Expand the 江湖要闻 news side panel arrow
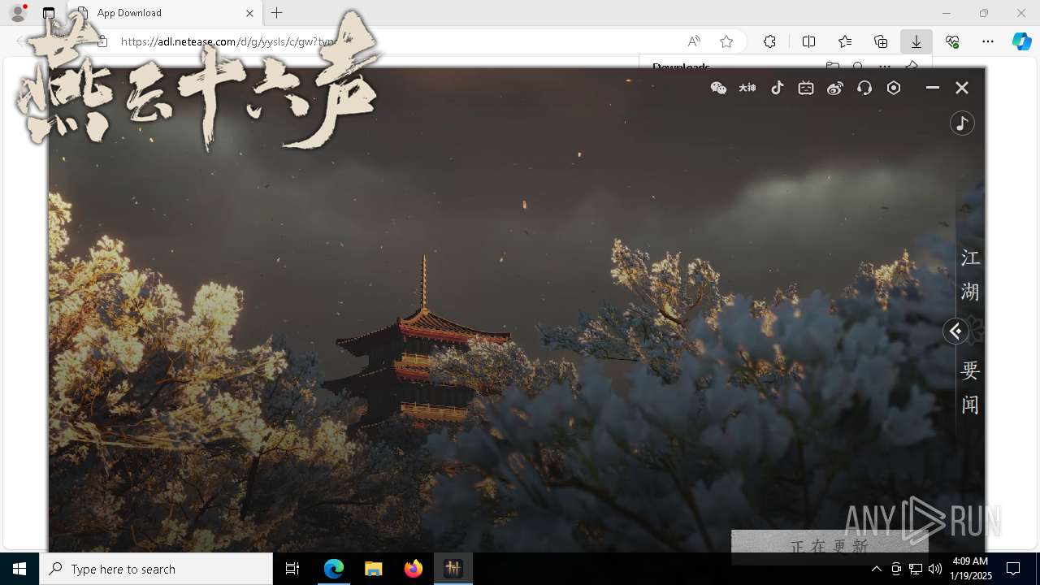Image resolution: width=1040 pixels, height=585 pixels. point(955,331)
